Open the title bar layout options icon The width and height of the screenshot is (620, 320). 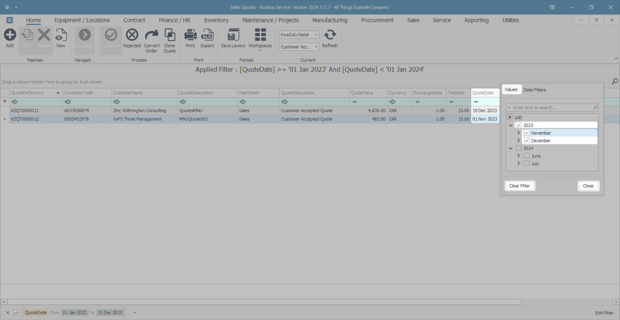(552, 7)
